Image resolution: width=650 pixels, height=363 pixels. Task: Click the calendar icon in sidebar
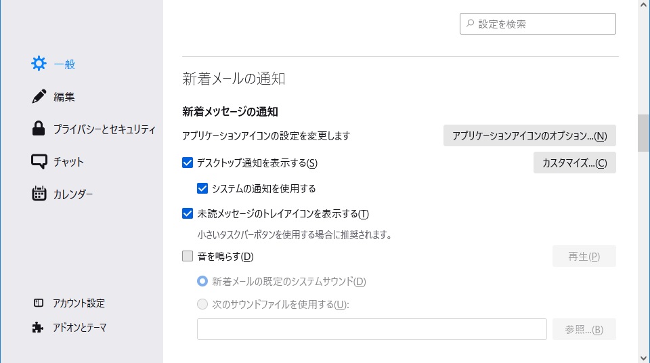pyautogui.click(x=39, y=194)
